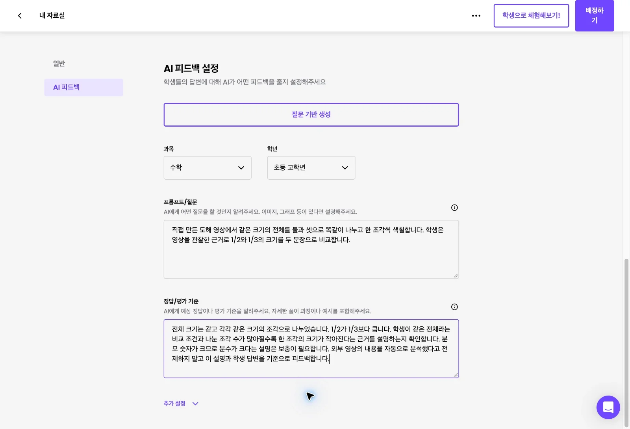Click the 내 자료실 title link
The width and height of the screenshot is (630, 429).
[52, 16]
